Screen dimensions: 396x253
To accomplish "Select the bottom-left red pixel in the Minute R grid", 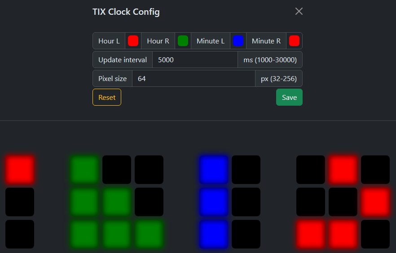I will pos(311,234).
